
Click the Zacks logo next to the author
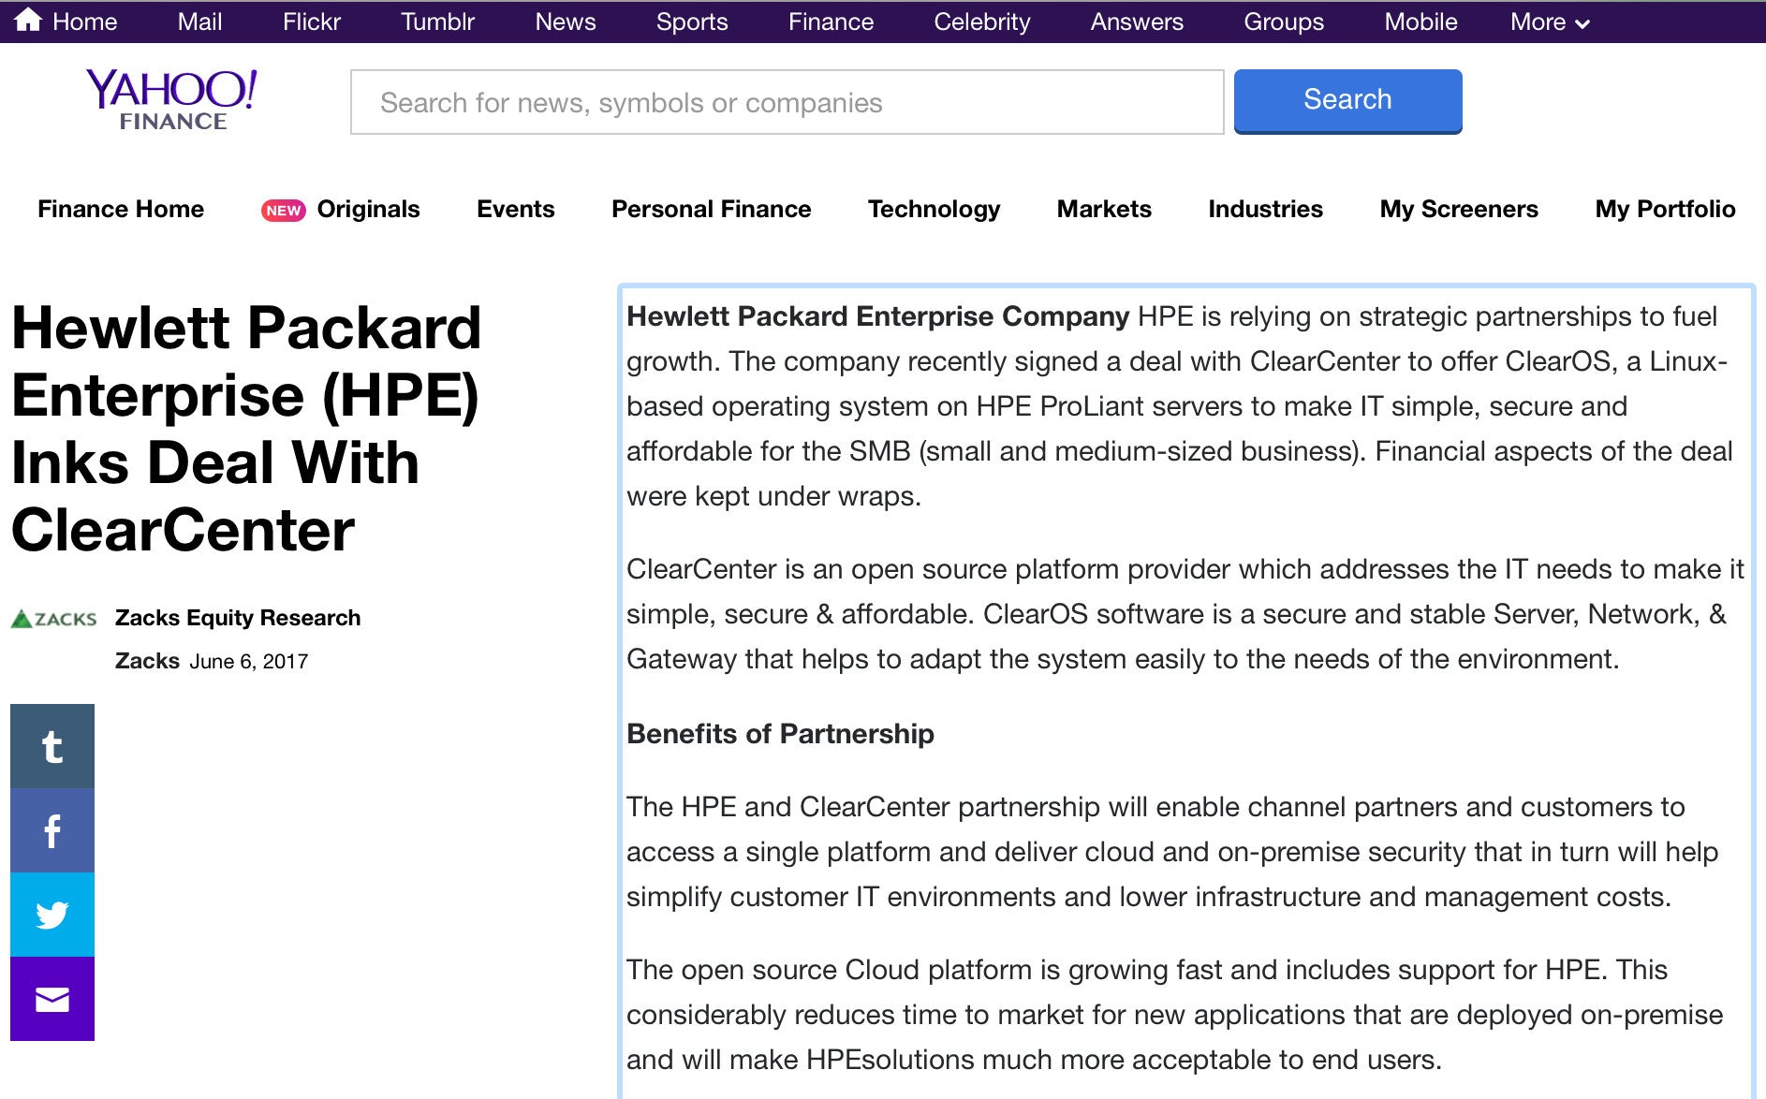point(53,618)
